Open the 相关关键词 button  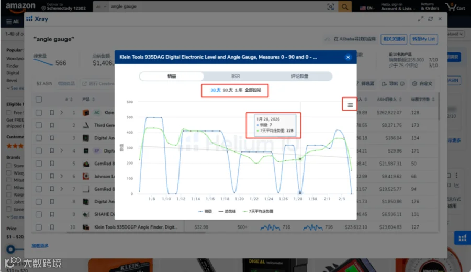click(394, 39)
